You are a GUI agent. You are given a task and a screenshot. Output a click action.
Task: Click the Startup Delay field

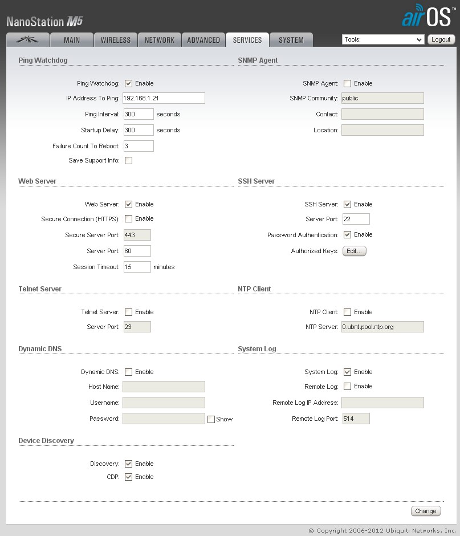pos(139,130)
